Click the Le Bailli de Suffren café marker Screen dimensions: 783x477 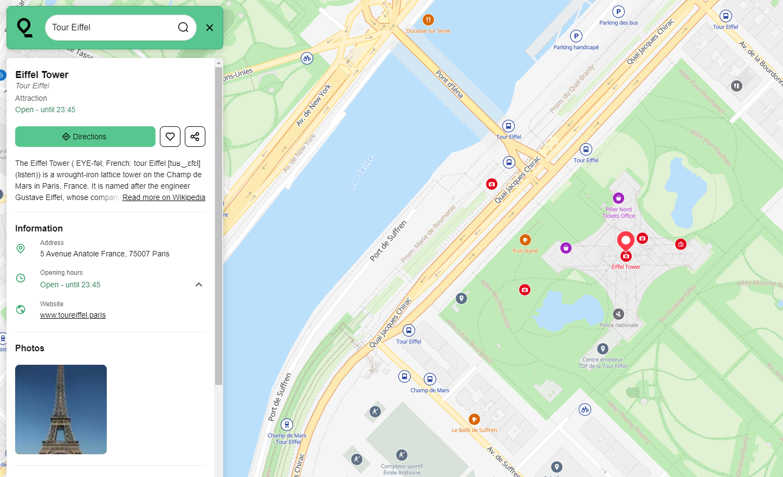[x=474, y=419]
